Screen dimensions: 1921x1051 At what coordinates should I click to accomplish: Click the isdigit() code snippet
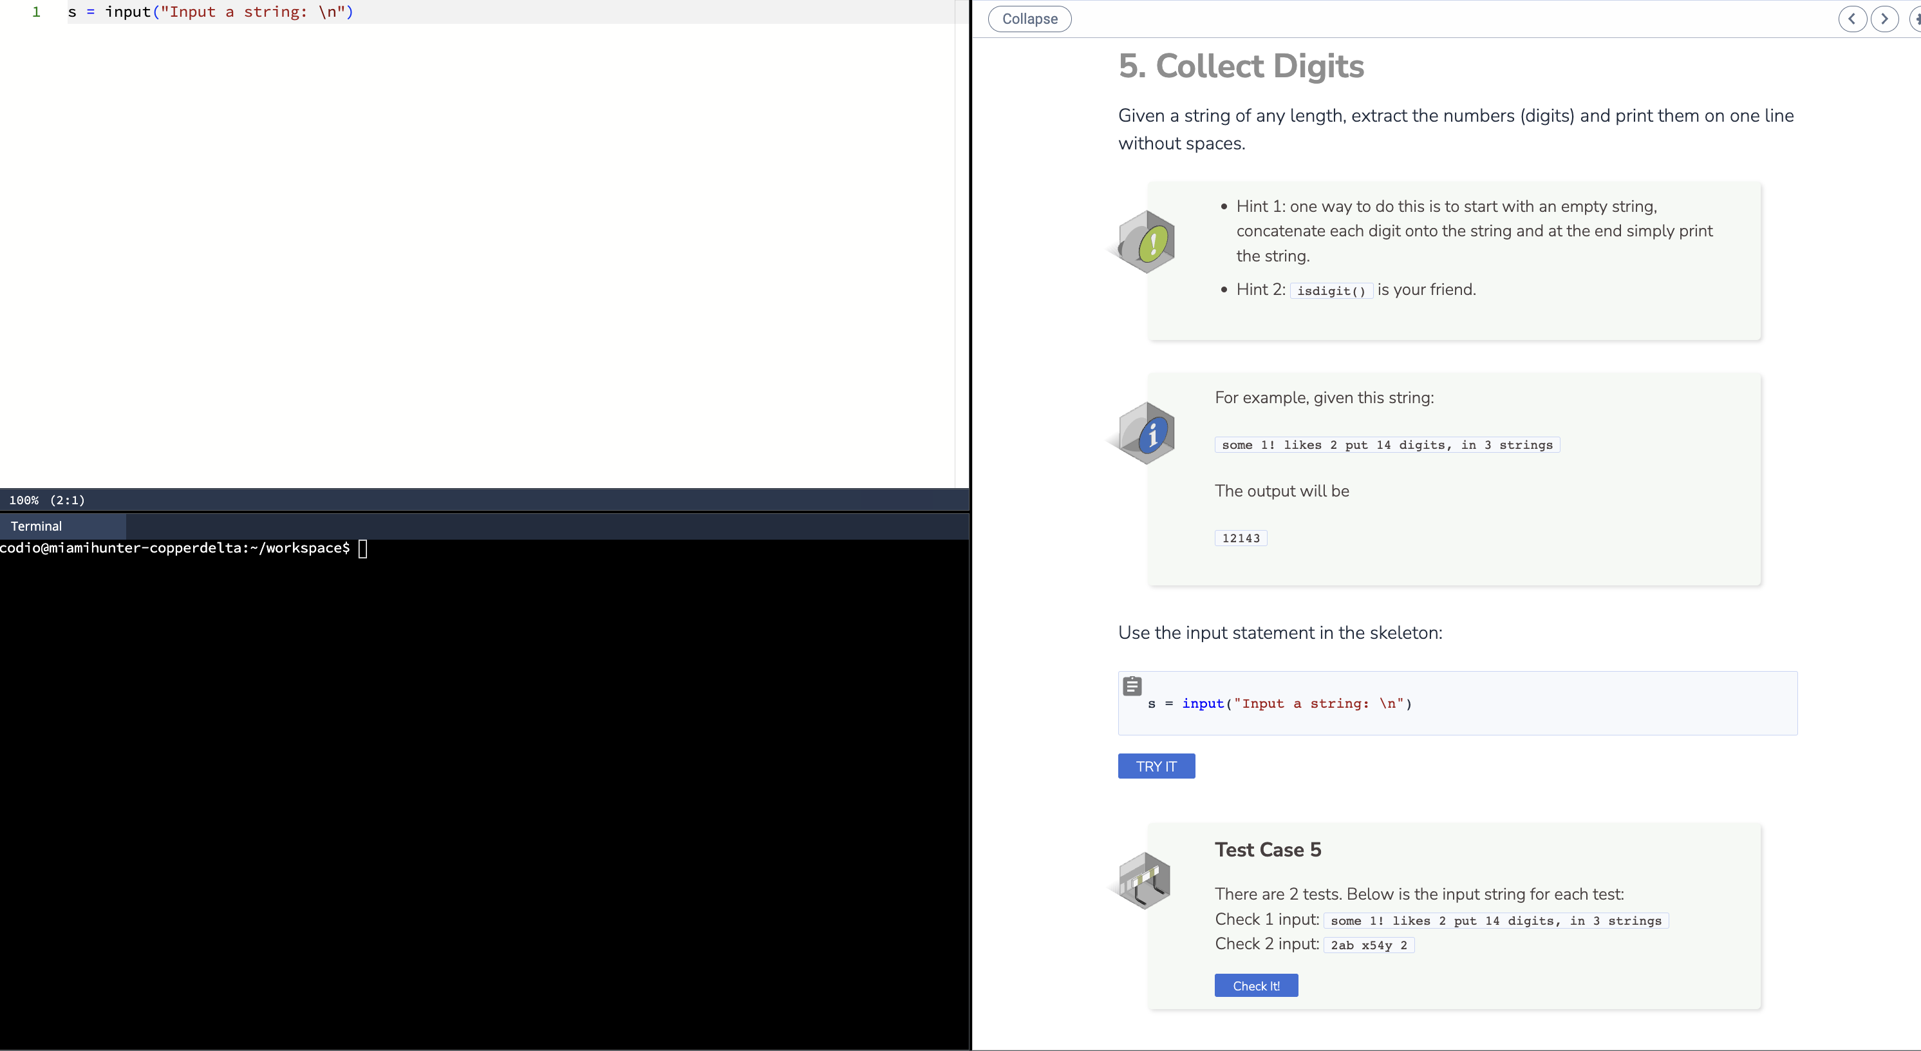coord(1331,291)
